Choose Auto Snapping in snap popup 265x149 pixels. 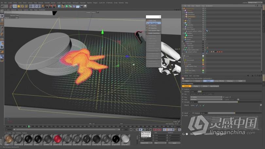153,23
